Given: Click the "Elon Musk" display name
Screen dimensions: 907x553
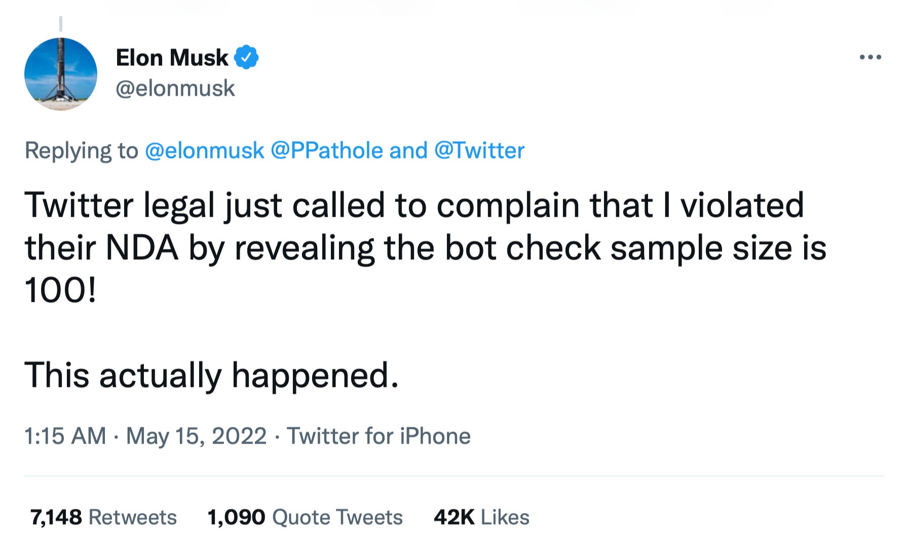Looking at the screenshot, I should click(x=172, y=58).
